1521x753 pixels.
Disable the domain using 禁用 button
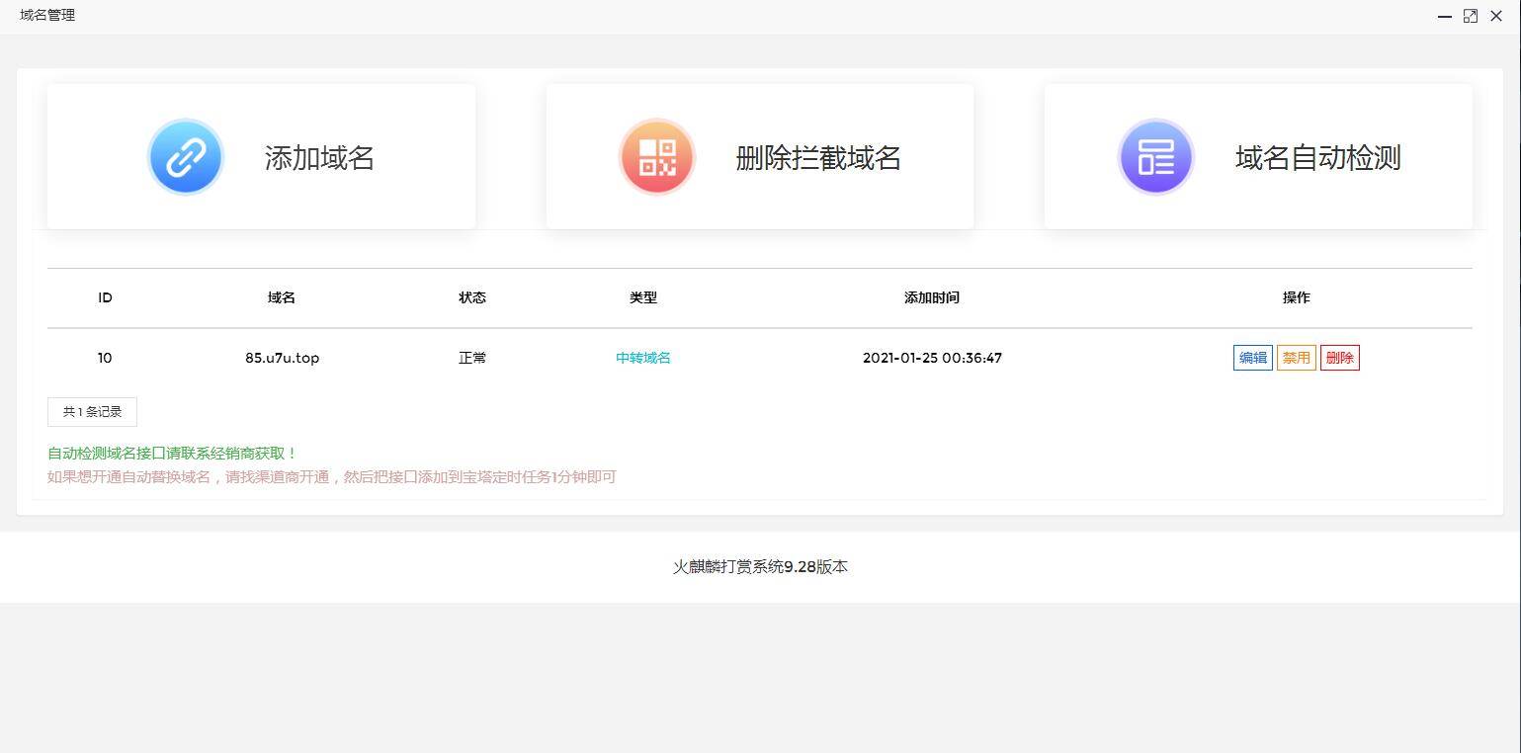[x=1296, y=358]
